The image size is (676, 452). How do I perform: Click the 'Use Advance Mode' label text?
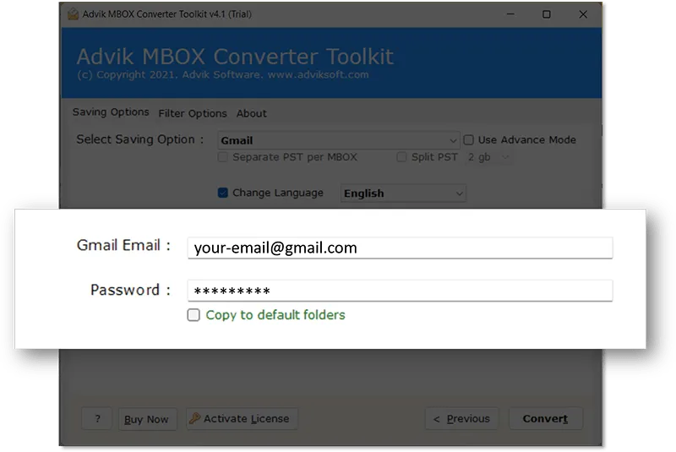526,139
